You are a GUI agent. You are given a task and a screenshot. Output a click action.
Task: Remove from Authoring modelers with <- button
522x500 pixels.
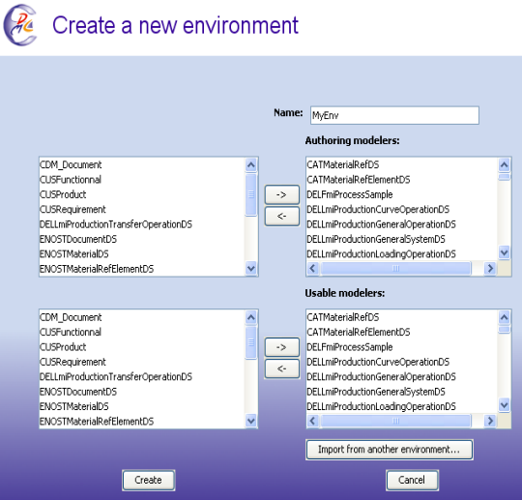(x=282, y=217)
